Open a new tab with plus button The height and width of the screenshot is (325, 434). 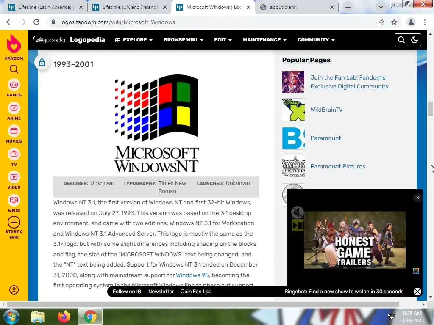click(x=348, y=7)
